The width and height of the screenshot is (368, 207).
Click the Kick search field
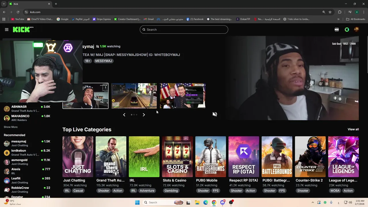pyautogui.click(x=184, y=30)
